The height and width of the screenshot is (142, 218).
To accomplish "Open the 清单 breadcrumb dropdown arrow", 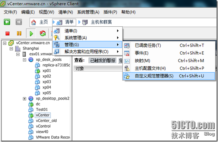I will 54,22.
